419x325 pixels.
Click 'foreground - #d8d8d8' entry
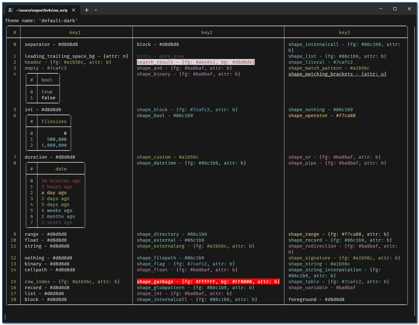316,299
